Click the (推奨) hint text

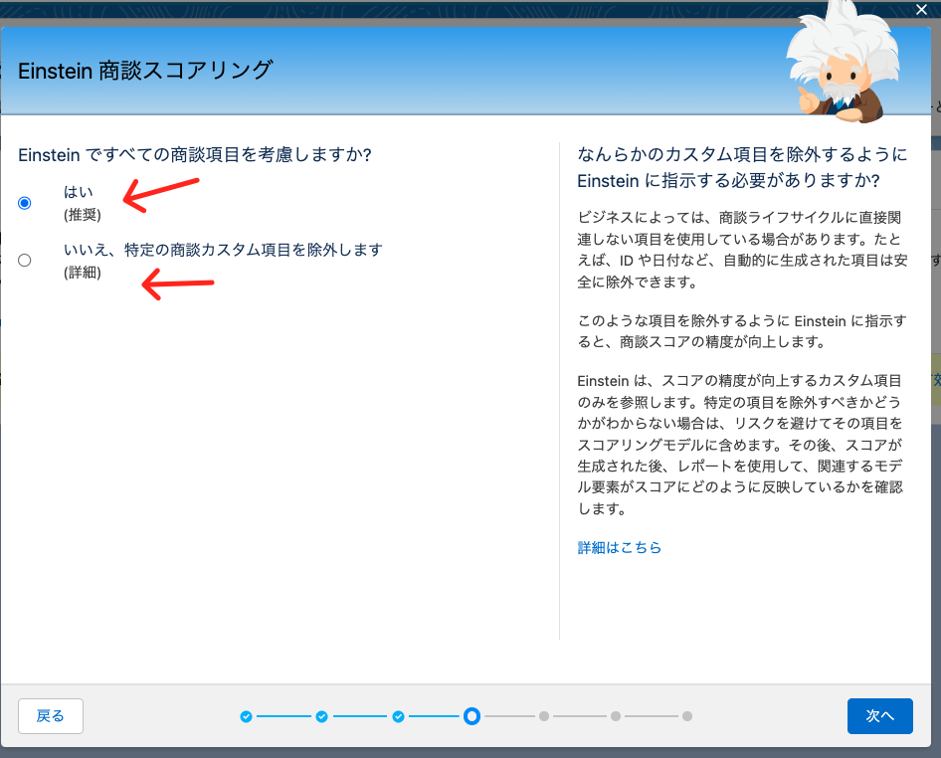coord(83,214)
